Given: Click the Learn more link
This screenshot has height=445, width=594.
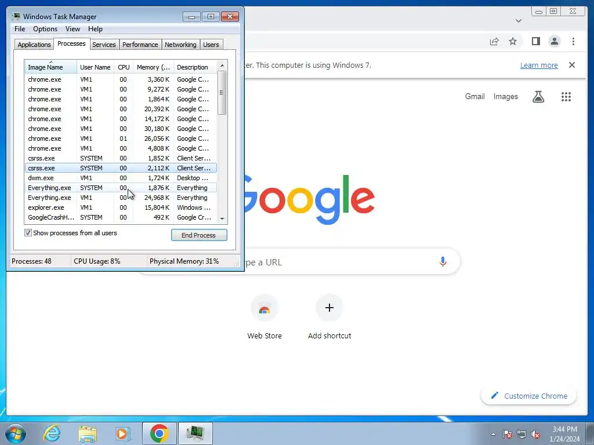Looking at the screenshot, I should (539, 65).
